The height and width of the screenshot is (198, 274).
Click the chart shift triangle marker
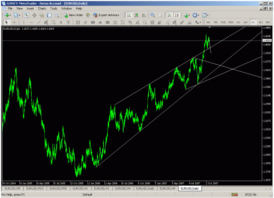tap(210, 28)
